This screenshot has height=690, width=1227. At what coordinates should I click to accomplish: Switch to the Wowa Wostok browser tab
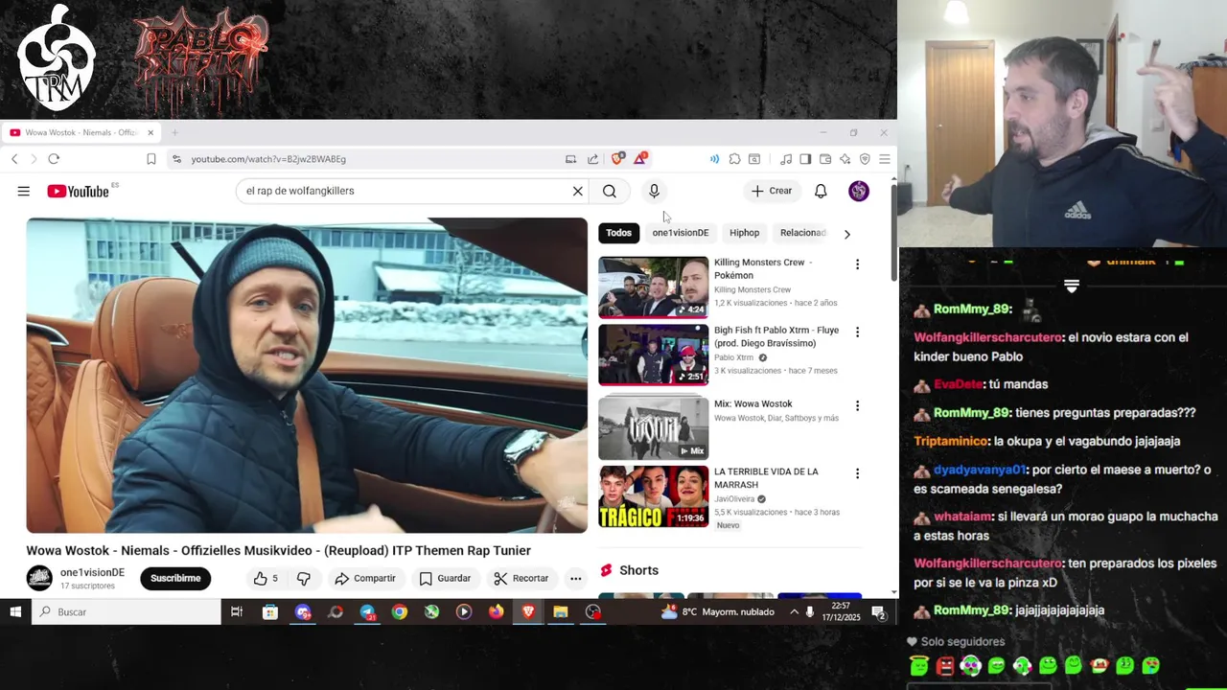(81, 132)
